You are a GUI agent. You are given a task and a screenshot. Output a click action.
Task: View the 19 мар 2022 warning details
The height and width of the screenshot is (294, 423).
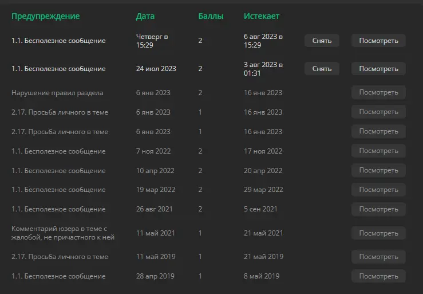[x=378, y=190]
